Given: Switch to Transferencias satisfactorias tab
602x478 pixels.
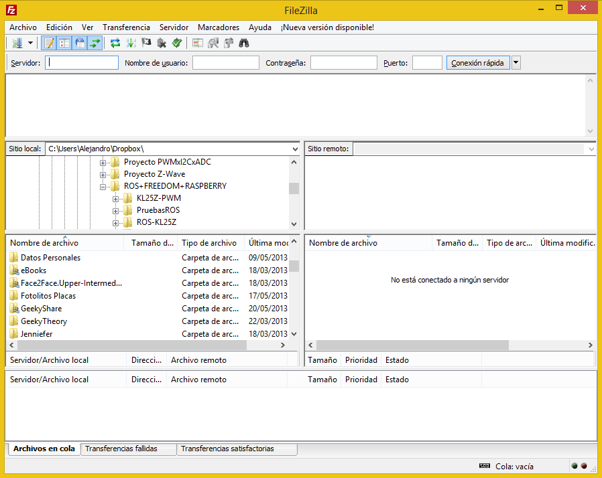Looking at the screenshot, I should [x=237, y=449].
